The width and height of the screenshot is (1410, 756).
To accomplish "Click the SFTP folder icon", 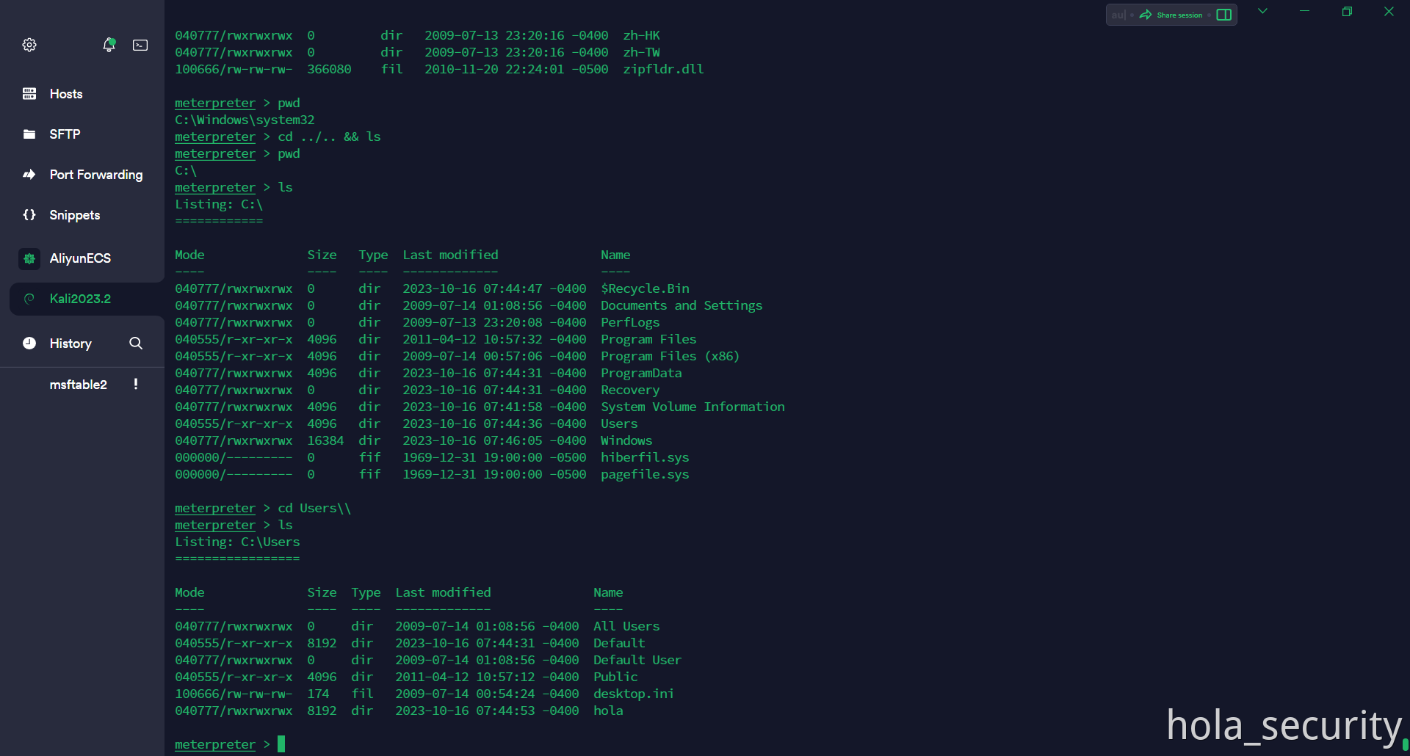I will click(x=29, y=134).
